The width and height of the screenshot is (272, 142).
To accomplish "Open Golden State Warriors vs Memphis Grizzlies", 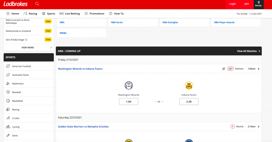I will point(83,127).
